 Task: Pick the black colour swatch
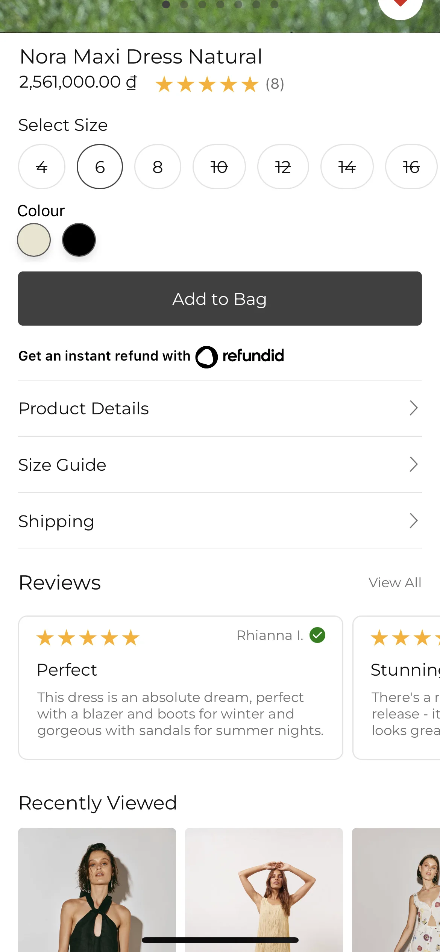click(x=79, y=240)
